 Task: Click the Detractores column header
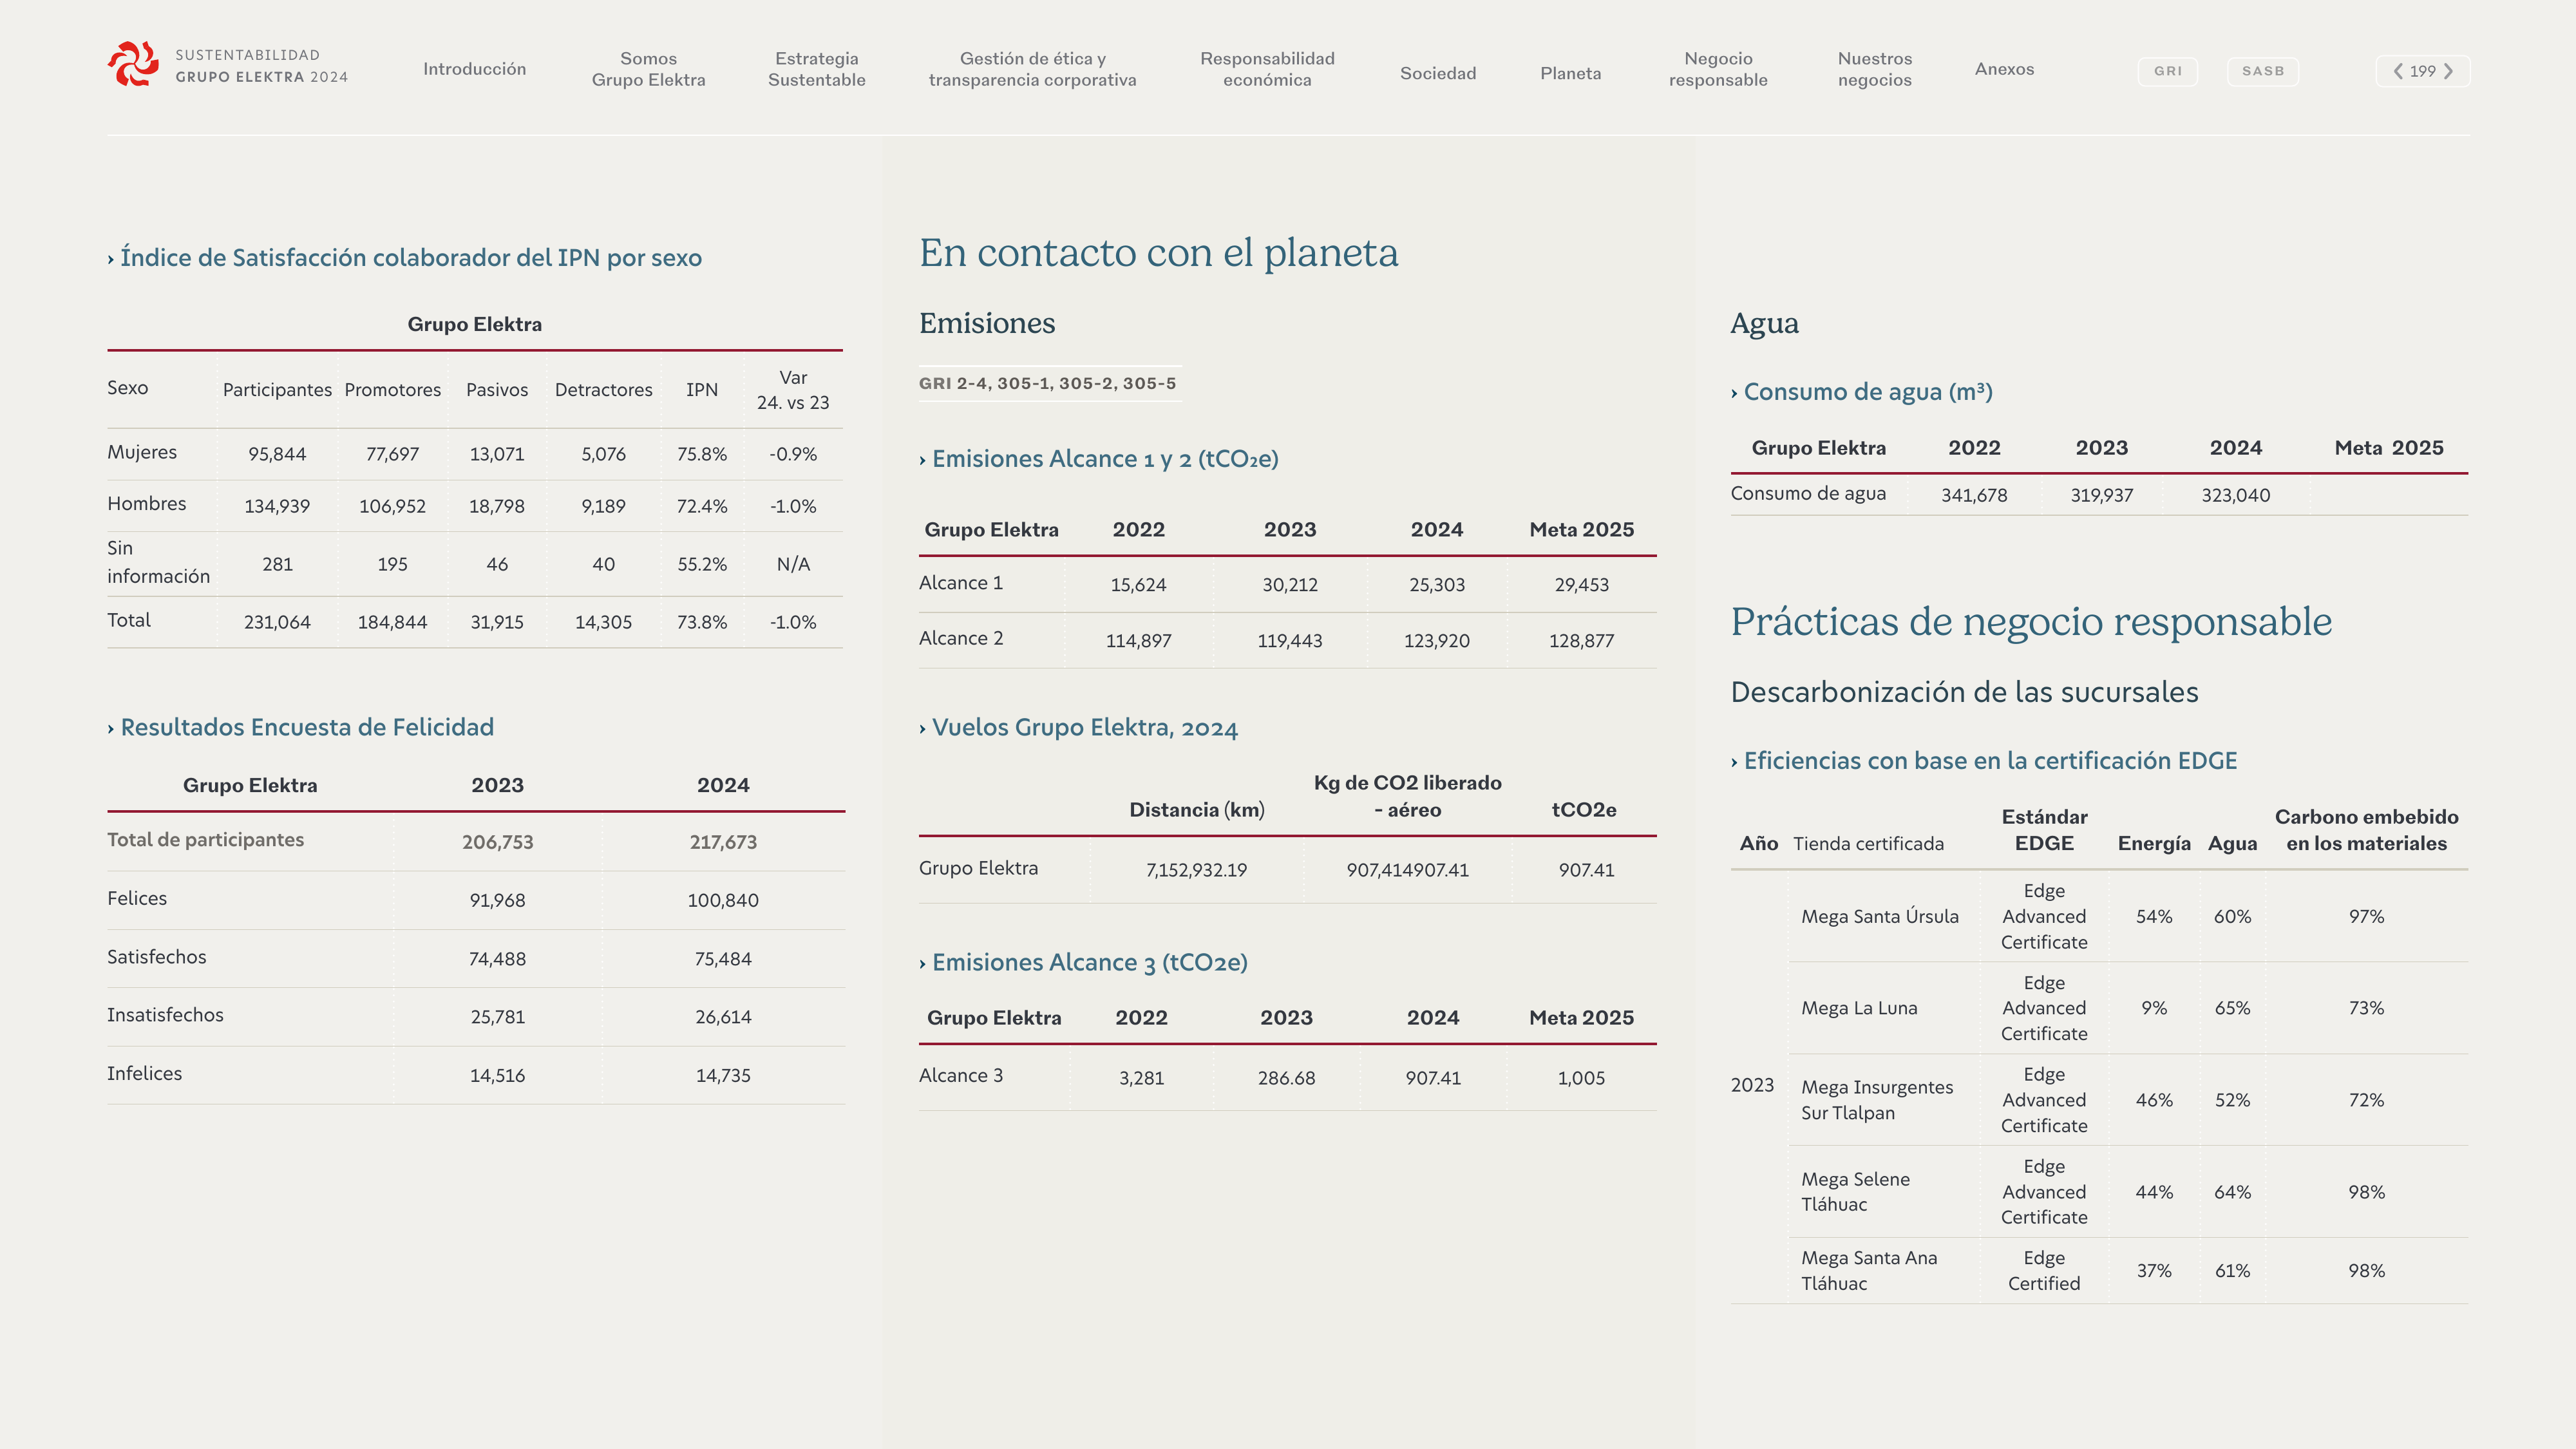coord(603,390)
